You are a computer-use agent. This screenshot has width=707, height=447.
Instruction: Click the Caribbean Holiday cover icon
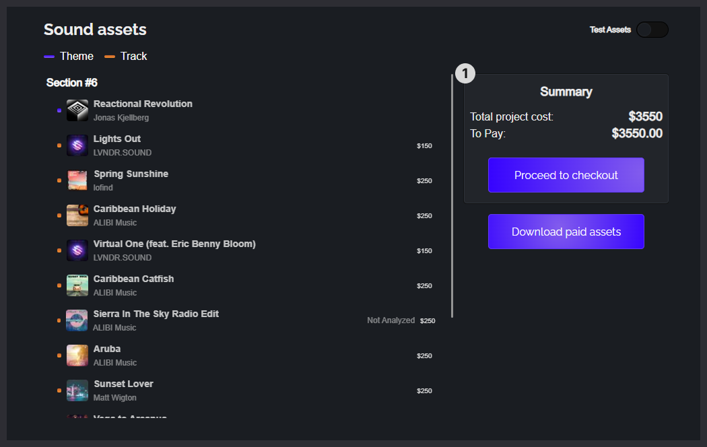tap(77, 215)
